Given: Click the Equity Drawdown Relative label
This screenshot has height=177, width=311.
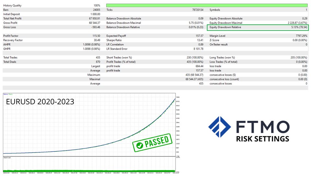Looking at the screenshot, I should [225, 27].
